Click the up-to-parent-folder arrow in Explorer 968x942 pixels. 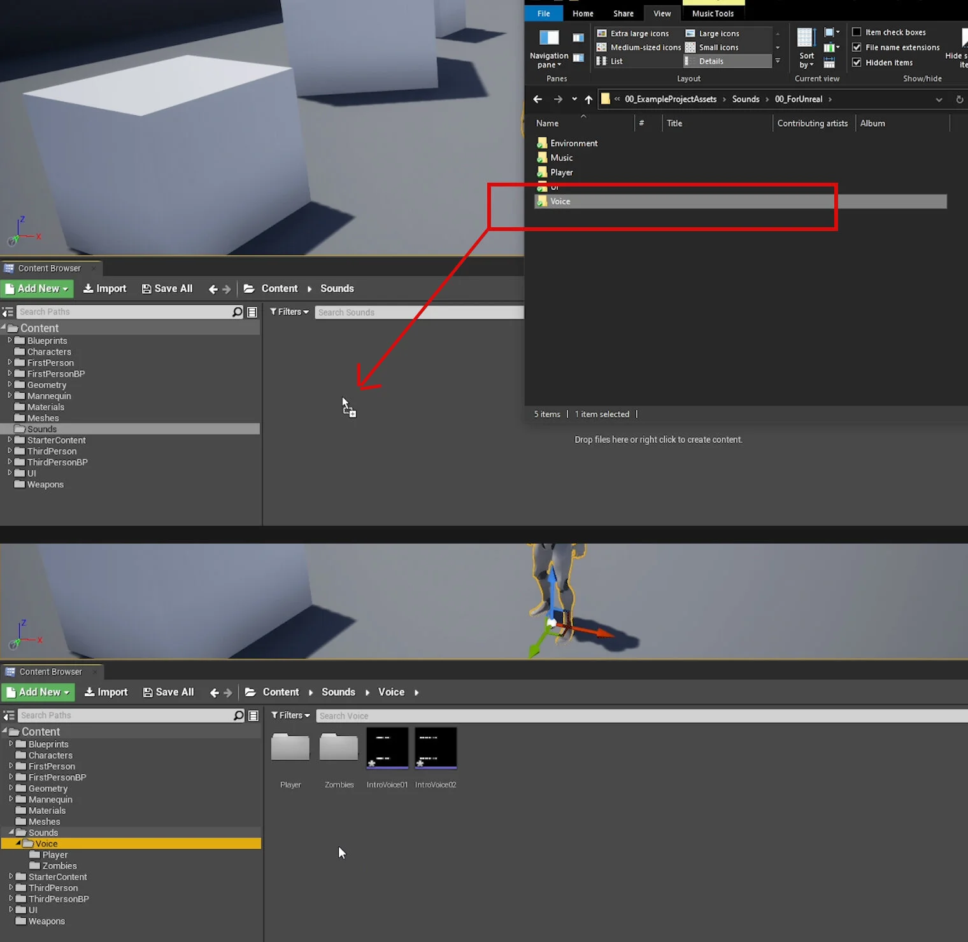[x=588, y=99]
